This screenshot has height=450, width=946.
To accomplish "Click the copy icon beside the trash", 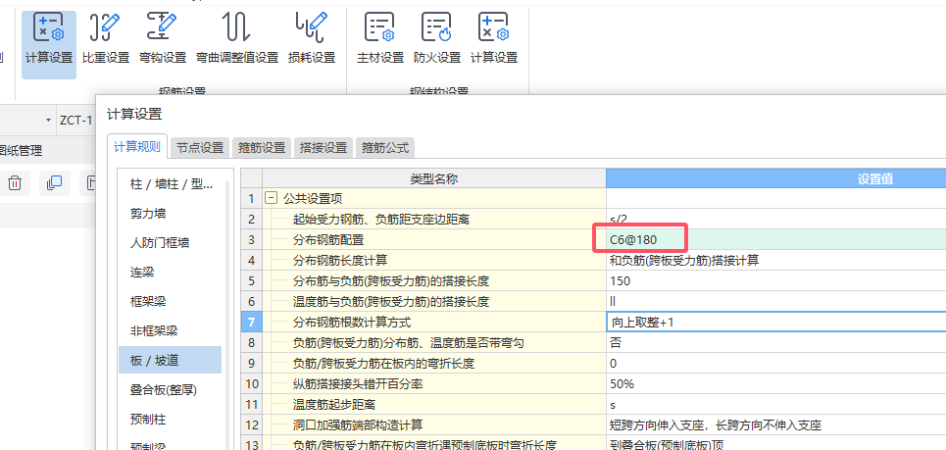I will pyautogui.click(x=54, y=183).
